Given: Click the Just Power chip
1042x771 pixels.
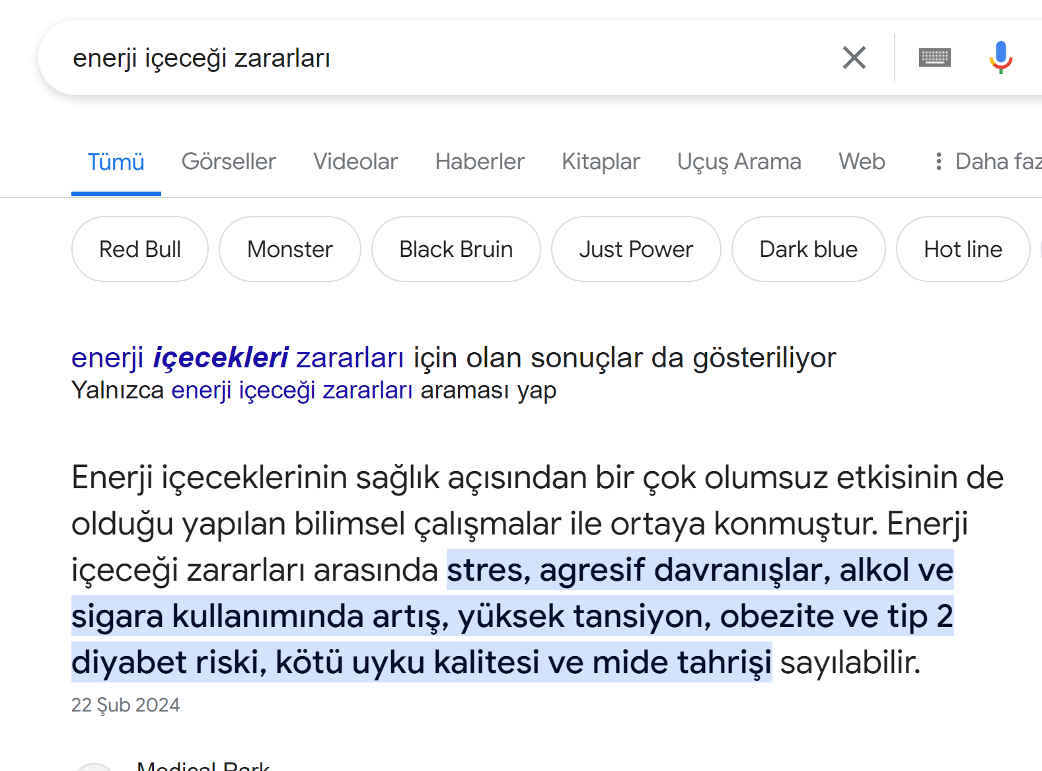Looking at the screenshot, I should click(x=636, y=249).
